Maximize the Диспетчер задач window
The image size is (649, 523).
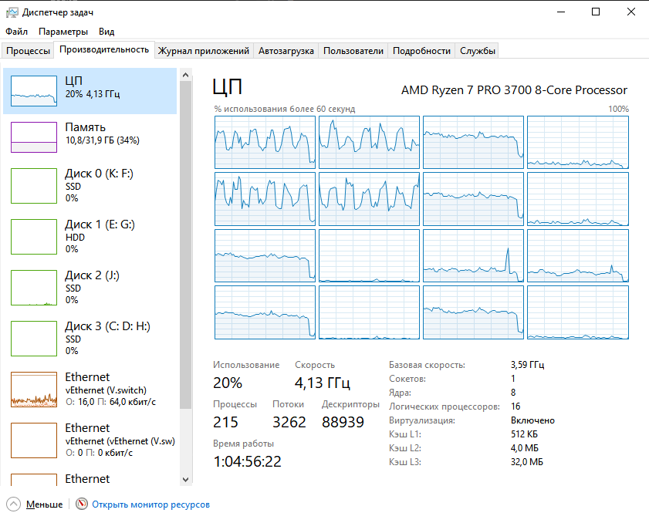pos(596,12)
